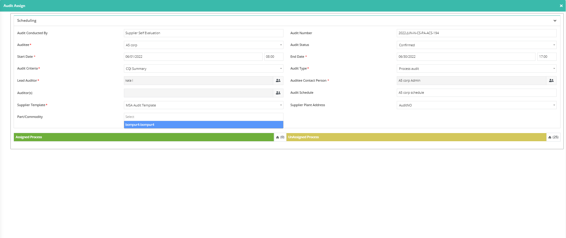Click the A5 corp Admin contact field
The width and height of the screenshot is (566, 238).
coord(471,80)
